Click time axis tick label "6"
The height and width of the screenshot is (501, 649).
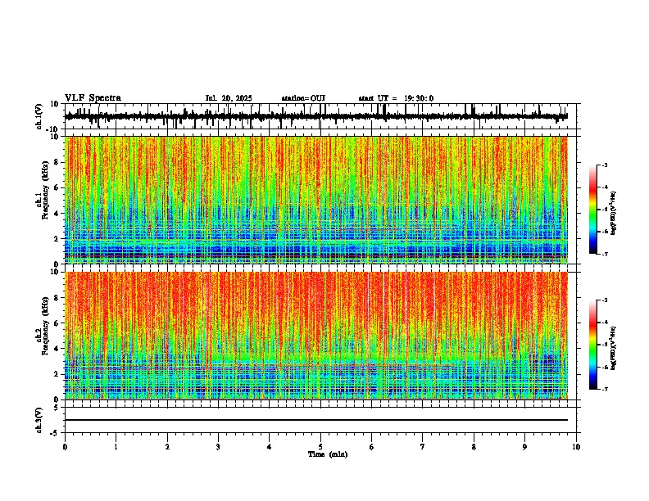[x=372, y=447]
